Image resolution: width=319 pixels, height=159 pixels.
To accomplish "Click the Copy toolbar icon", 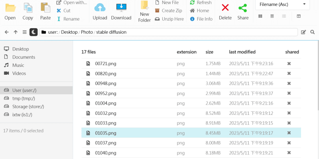I will click(x=28, y=8).
